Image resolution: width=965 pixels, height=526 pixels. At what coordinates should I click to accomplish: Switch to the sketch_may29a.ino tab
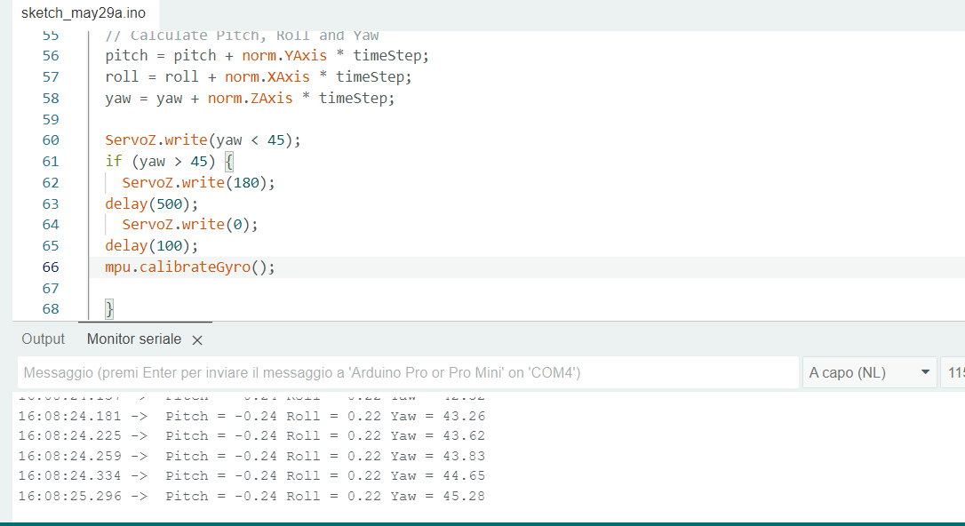click(x=84, y=14)
